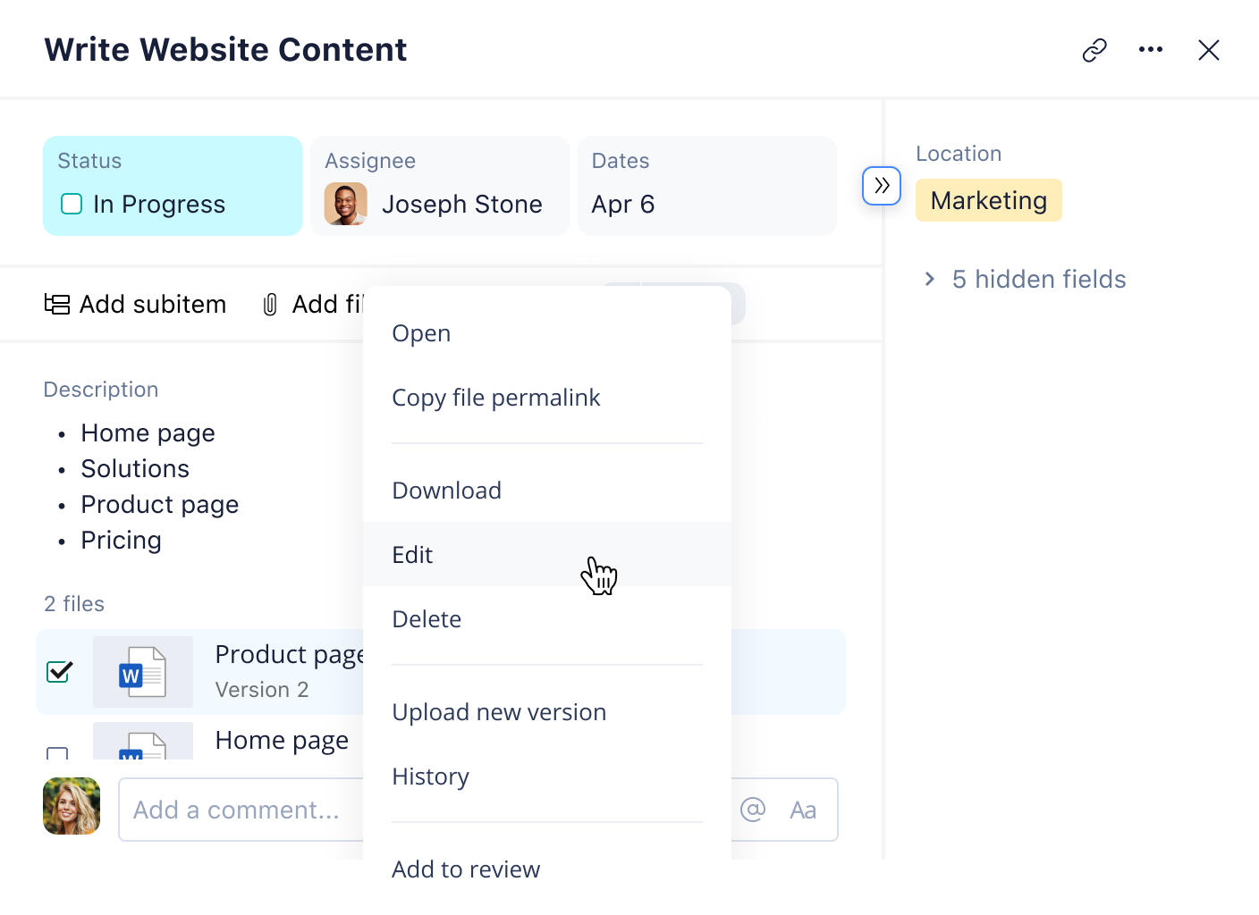
Task: Copy the task permalink link icon
Action: pyautogui.click(x=1093, y=50)
